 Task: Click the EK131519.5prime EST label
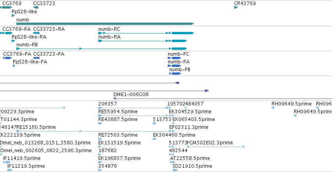tap(119, 143)
